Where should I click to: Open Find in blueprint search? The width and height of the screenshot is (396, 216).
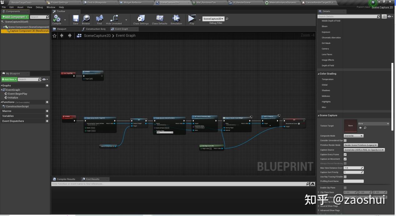coord(99,19)
